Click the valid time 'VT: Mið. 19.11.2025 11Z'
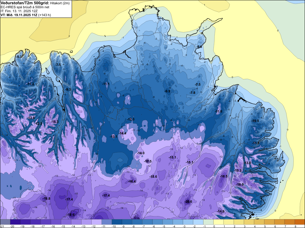This screenshot has height=228, width=305. tap(19, 15)
